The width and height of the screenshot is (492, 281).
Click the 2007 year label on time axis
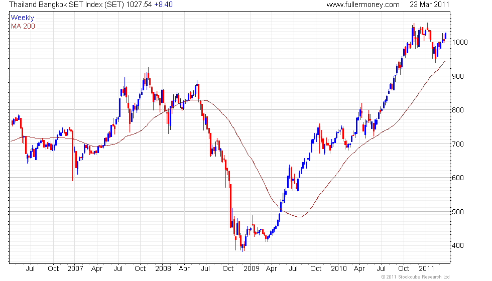(75, 269)
